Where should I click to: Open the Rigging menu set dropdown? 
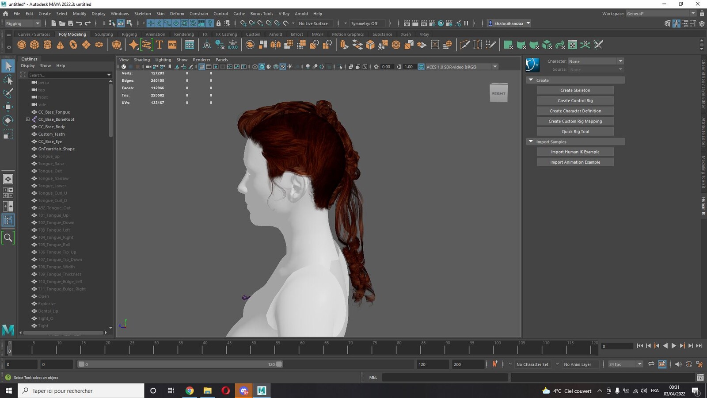coord(22,23)
